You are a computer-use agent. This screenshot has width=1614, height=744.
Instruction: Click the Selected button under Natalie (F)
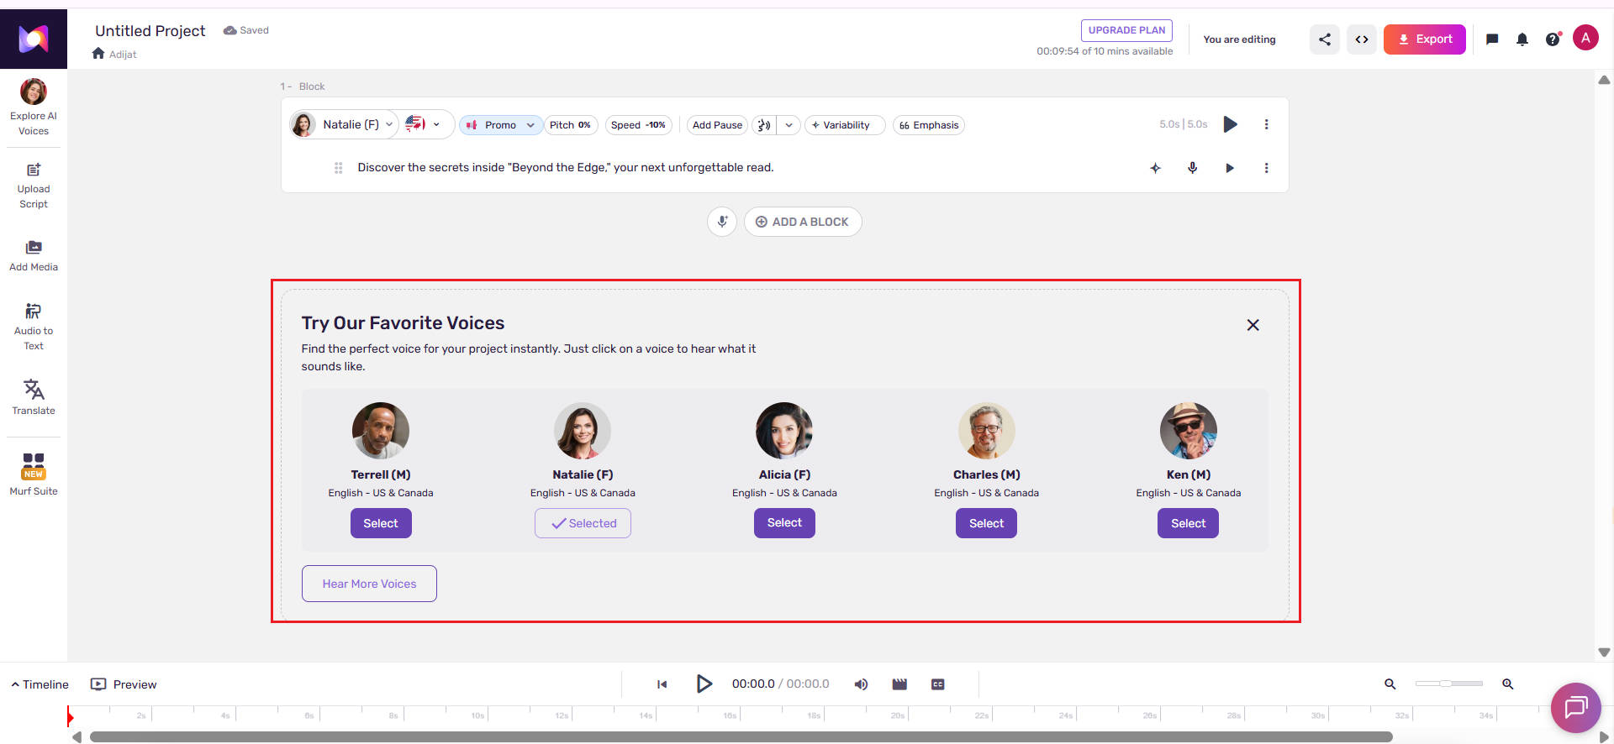[x=583, y=523]
